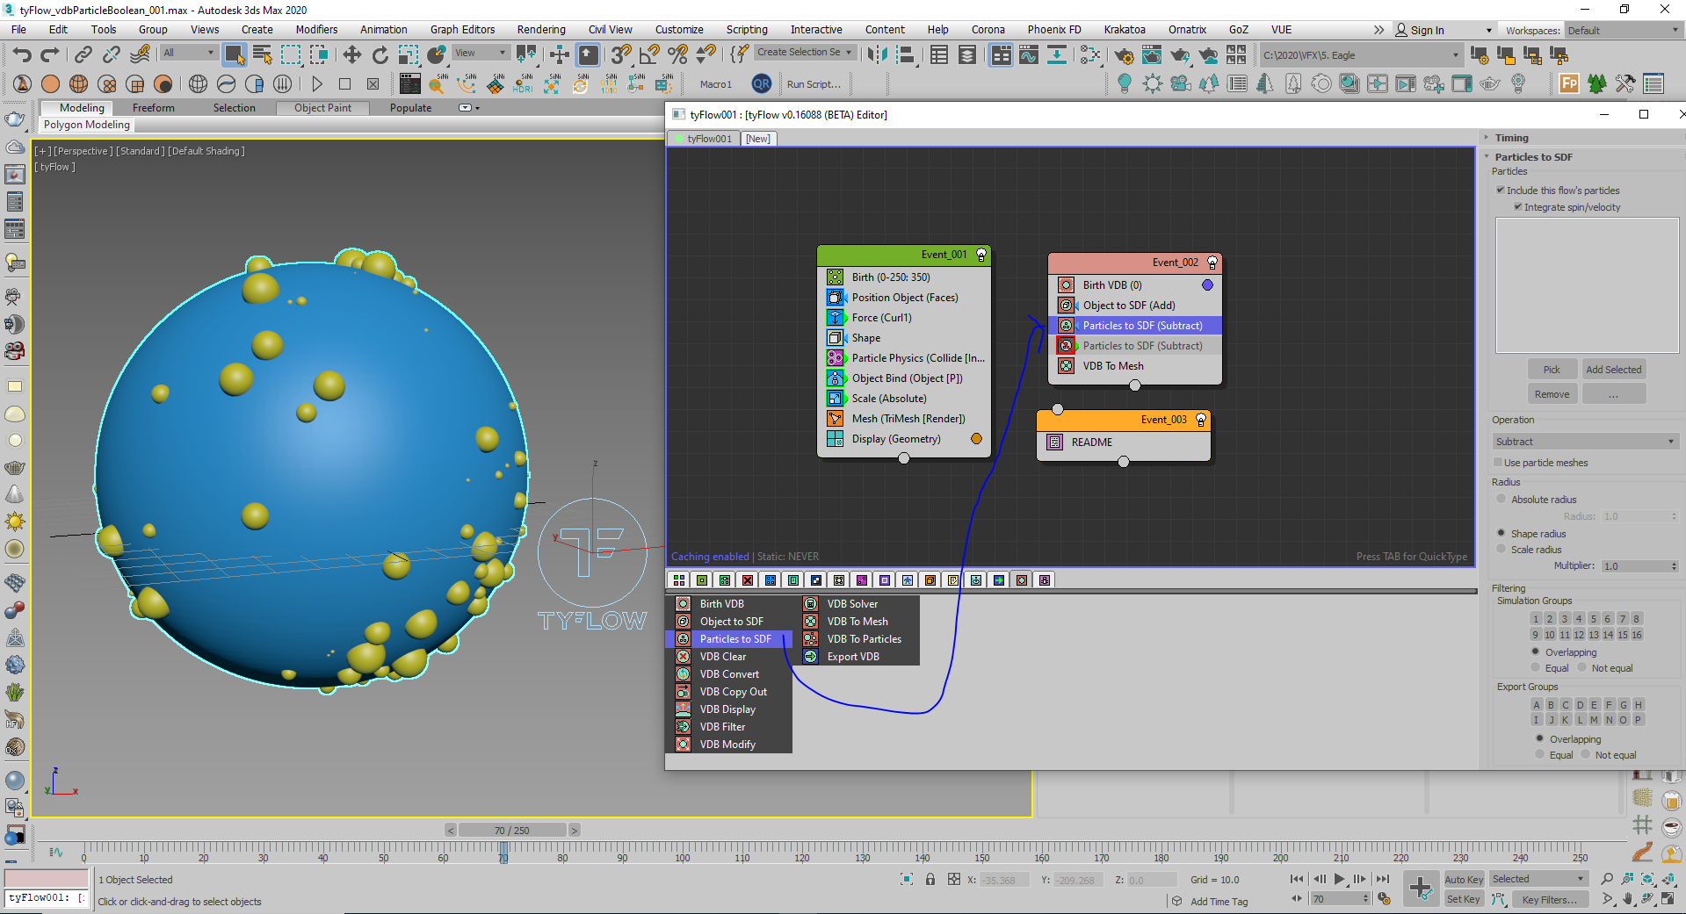The height and width of the screenshot is (914, 1686).
Task: Click the Display (Geometry) operator icon
Action: coord(835,439)
